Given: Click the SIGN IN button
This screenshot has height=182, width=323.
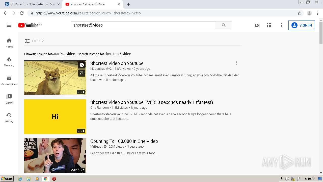Looking at the screenshot, I should click(x=302, y=25).
